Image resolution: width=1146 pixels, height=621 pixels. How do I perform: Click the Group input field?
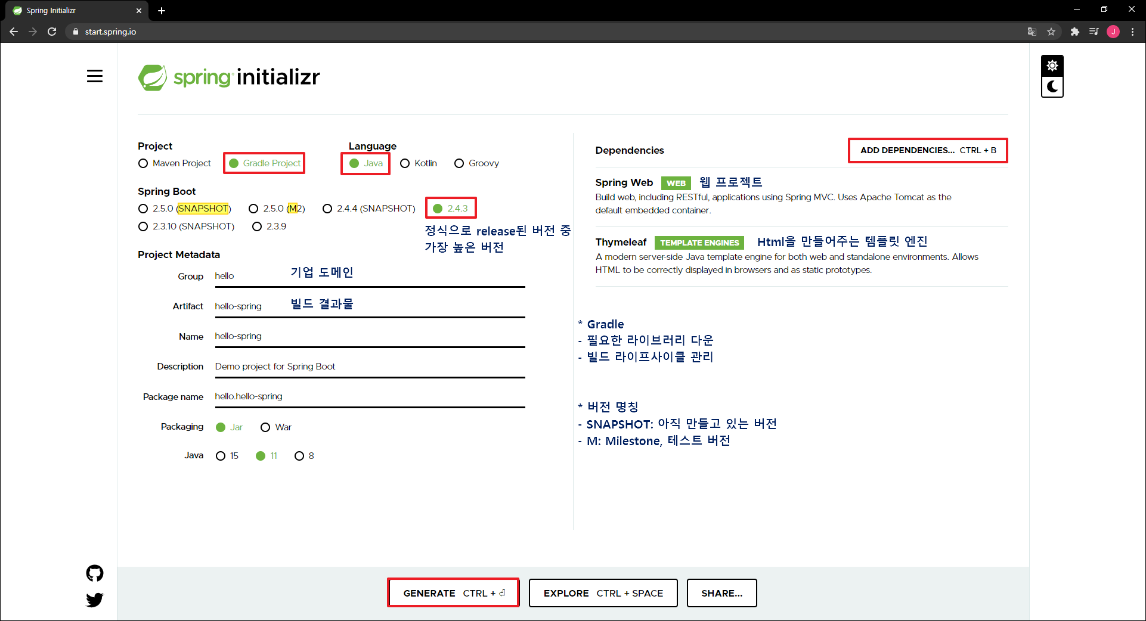(370, 276)
